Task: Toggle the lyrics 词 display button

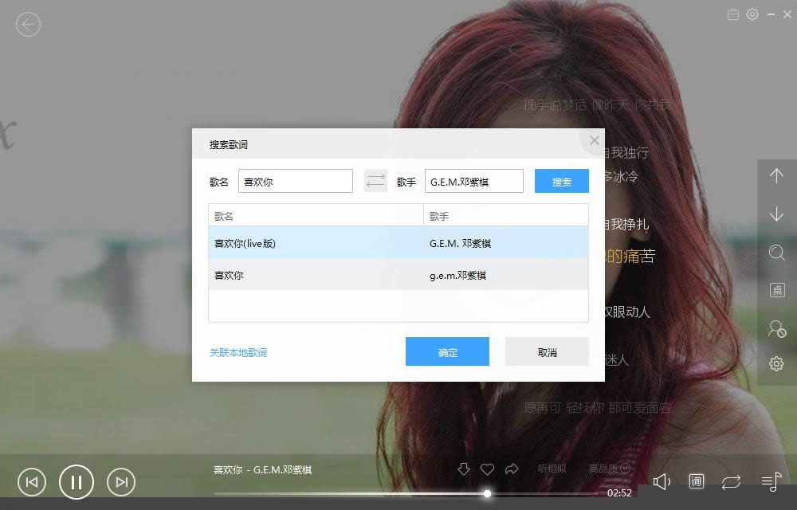Action: [697, 481]
